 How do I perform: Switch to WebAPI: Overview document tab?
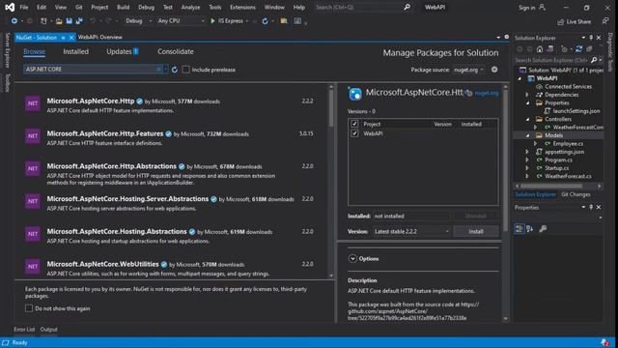100,37
